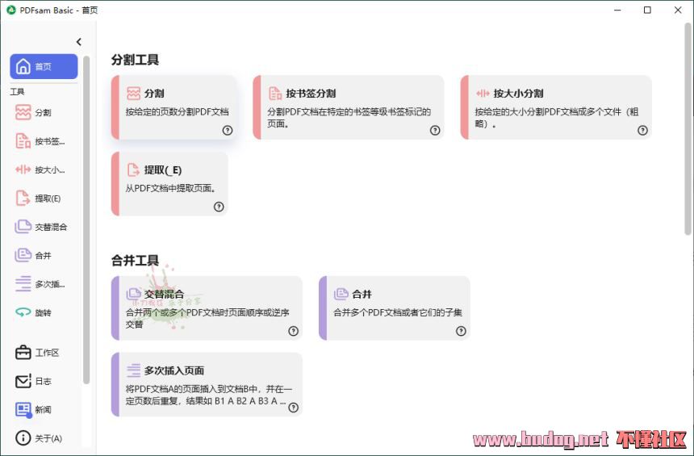Click the icon on the 按书签分割 card
The width and height of the screenshot is (694, 456).
(x=275, y=94)
